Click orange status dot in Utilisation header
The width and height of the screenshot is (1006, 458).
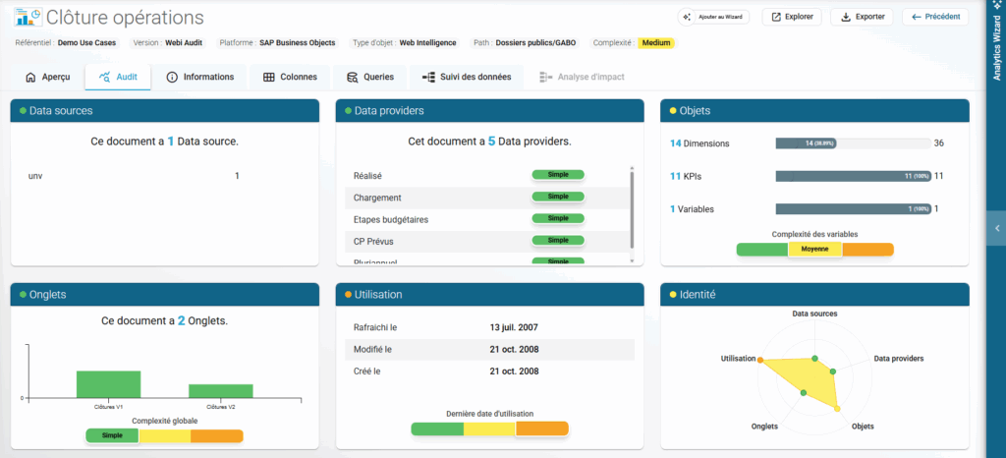tap(349, 295)
